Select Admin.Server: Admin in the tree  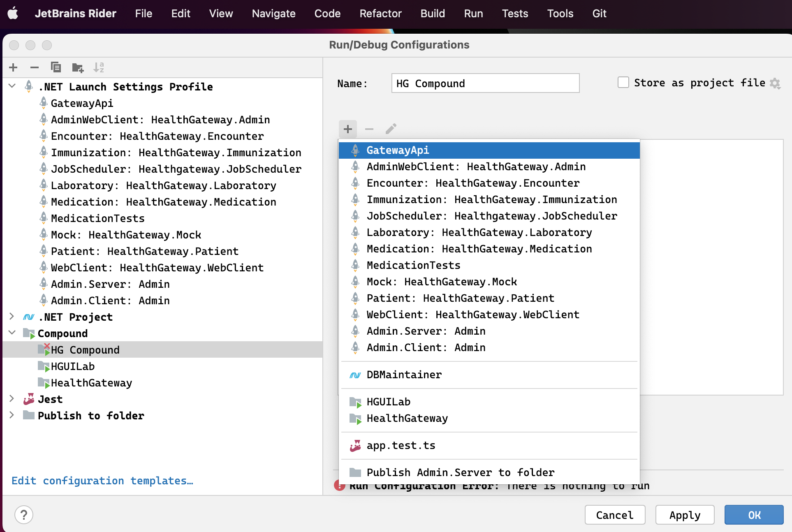[163, 284]
